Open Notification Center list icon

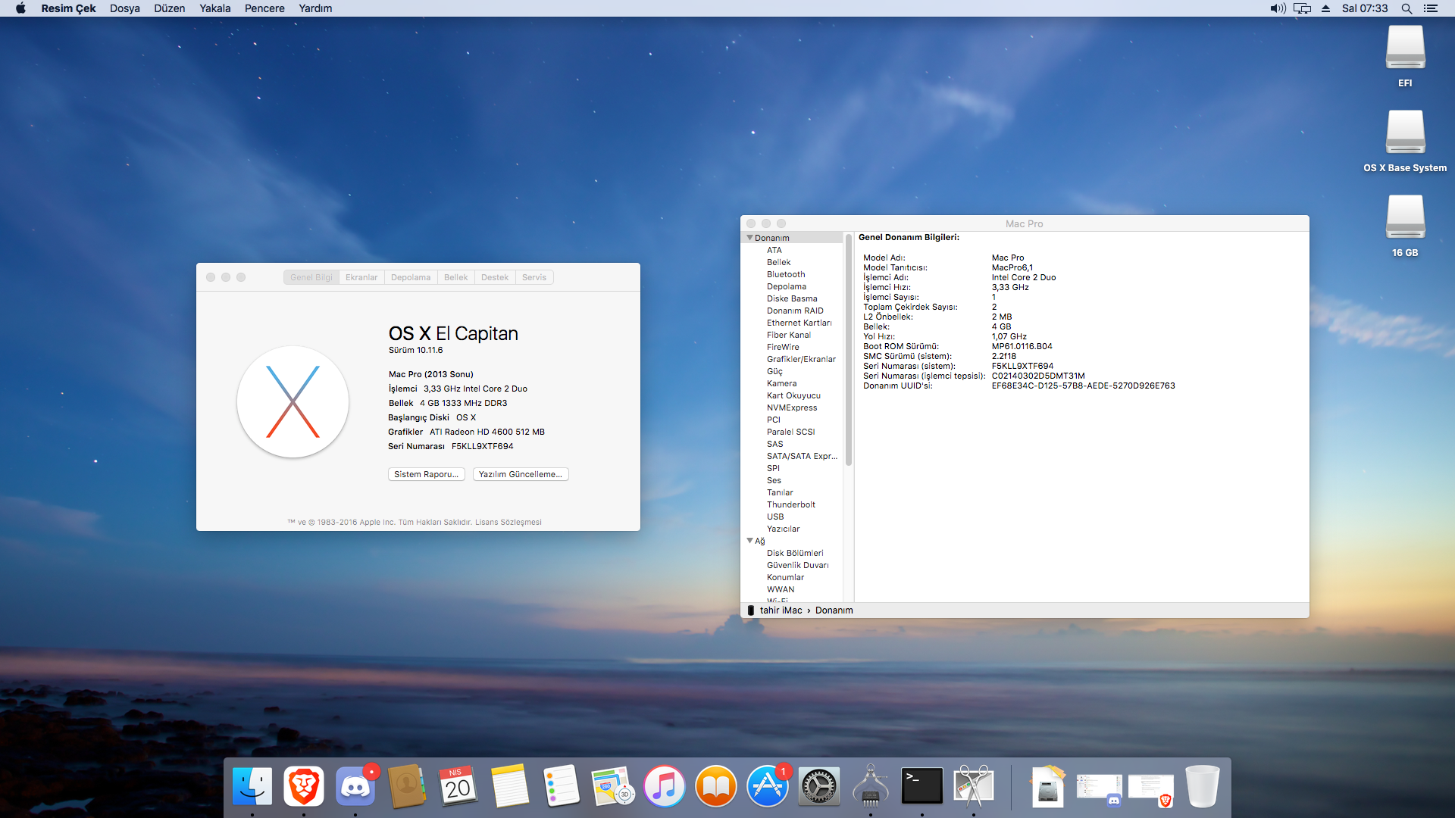1431,8
